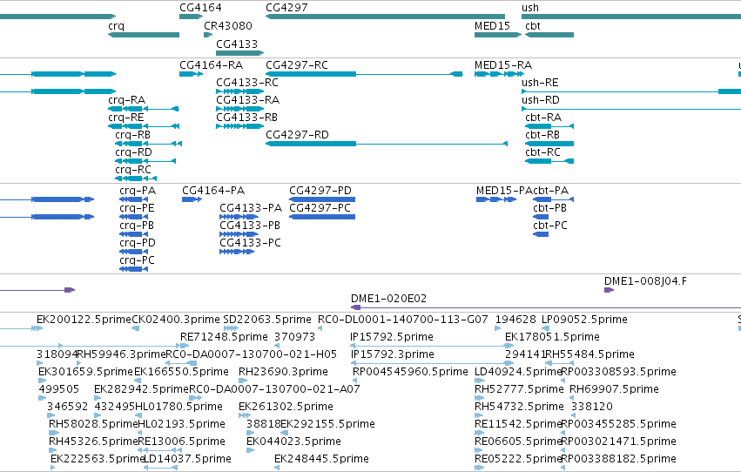741x472 pixels.
Task: Click the CG4164-RA transcript label
Action: click(212, 64)
